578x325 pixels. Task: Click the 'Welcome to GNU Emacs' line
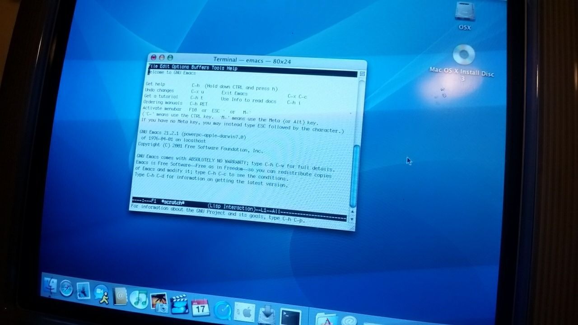[x=172, y=73]
